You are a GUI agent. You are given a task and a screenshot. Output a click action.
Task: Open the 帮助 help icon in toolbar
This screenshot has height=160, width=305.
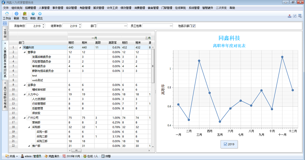tap(33, 14)
